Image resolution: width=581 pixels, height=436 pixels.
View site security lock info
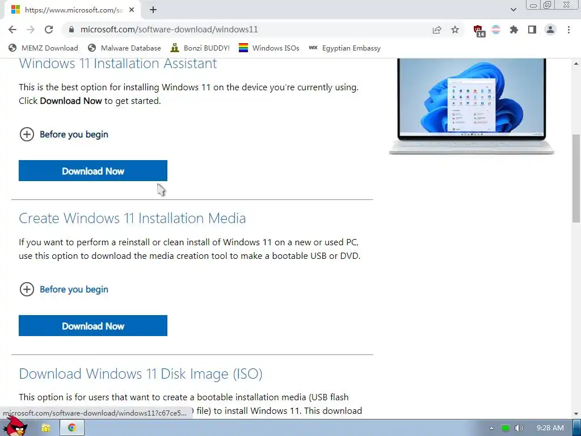pos(71,30)
